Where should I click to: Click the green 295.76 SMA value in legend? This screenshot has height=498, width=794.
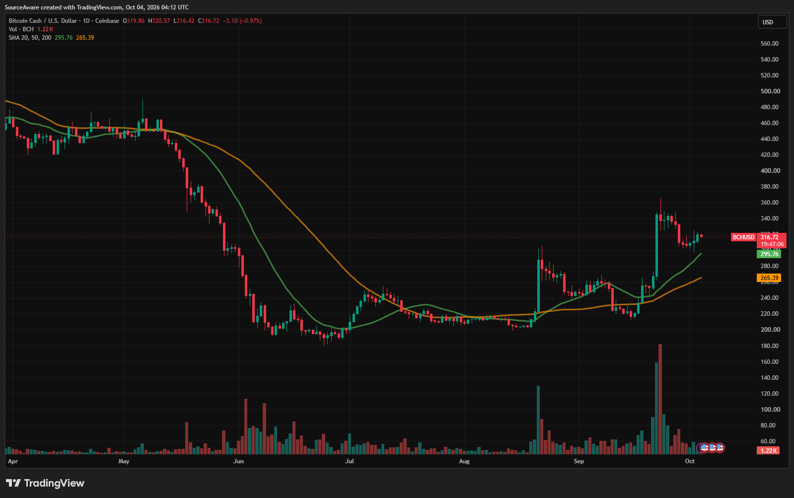[x=64, y=38]
